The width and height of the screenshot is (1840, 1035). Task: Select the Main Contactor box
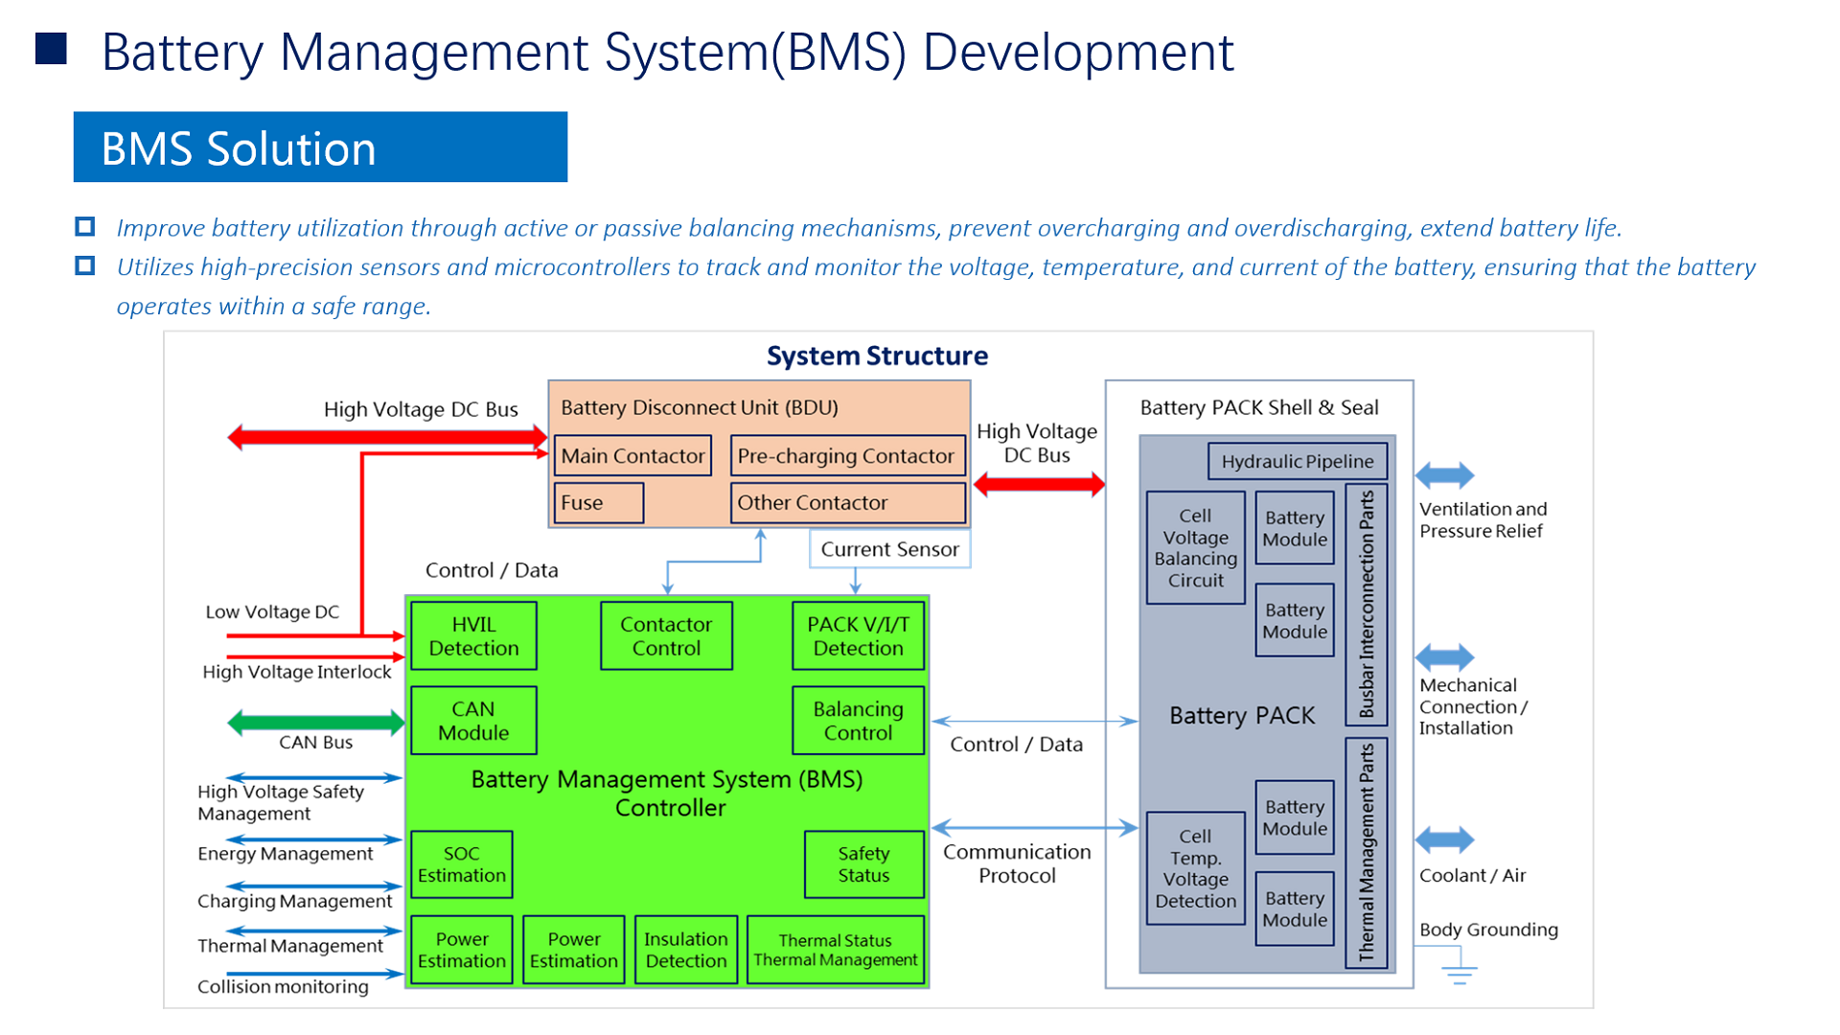coord(632,455)
